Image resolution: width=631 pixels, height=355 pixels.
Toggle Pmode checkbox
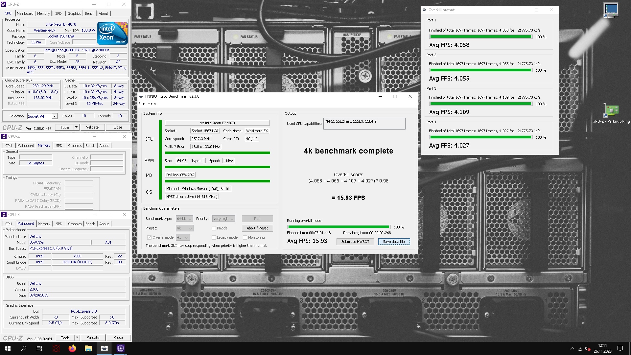[x=214, y=228]
